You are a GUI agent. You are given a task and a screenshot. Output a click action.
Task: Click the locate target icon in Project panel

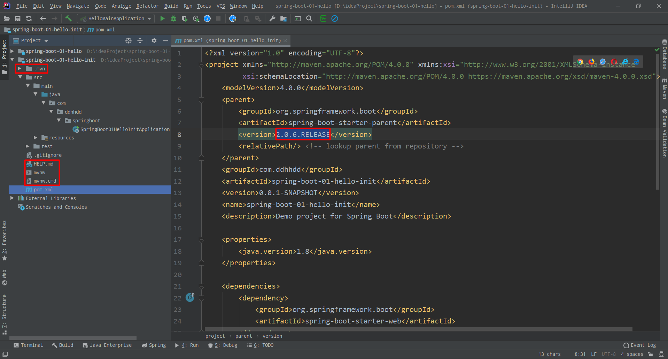(129, 41)
